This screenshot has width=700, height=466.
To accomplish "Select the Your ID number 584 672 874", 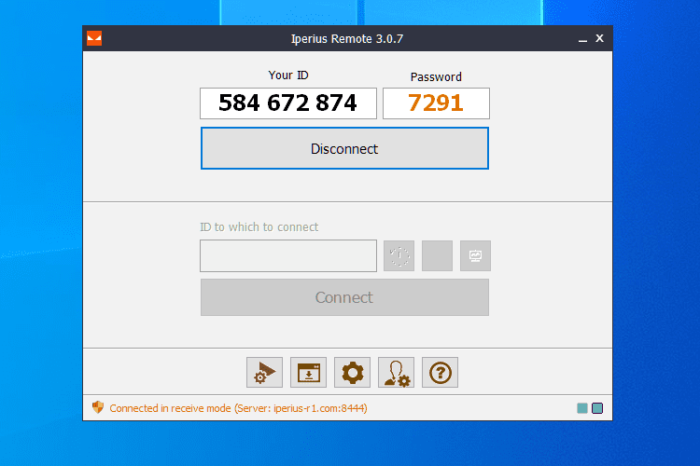I will coord(288,103).
